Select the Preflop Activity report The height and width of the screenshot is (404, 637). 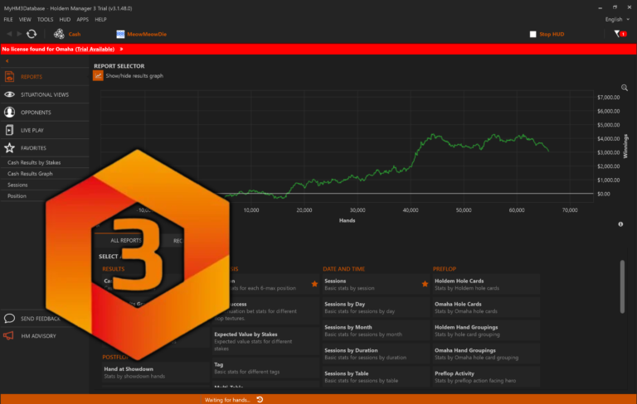[x=486, y=377]
